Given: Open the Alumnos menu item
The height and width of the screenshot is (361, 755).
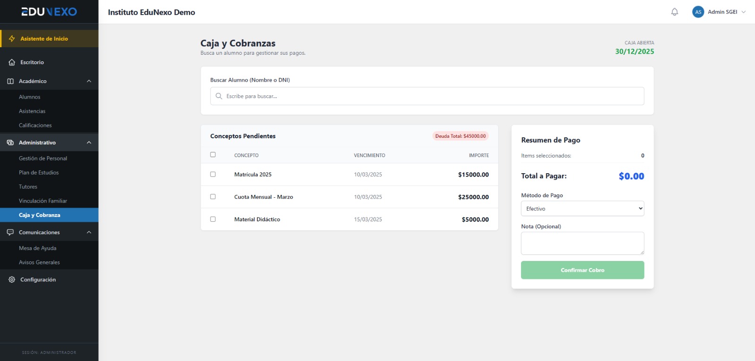Looking at the screenshot, I should click(x=30, y=97).
